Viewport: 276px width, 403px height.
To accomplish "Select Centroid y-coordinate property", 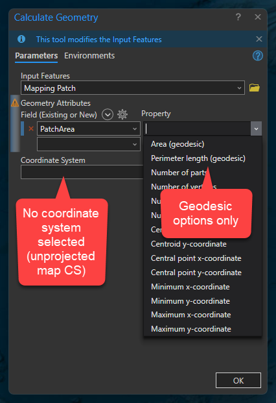I will pos(189,244).
